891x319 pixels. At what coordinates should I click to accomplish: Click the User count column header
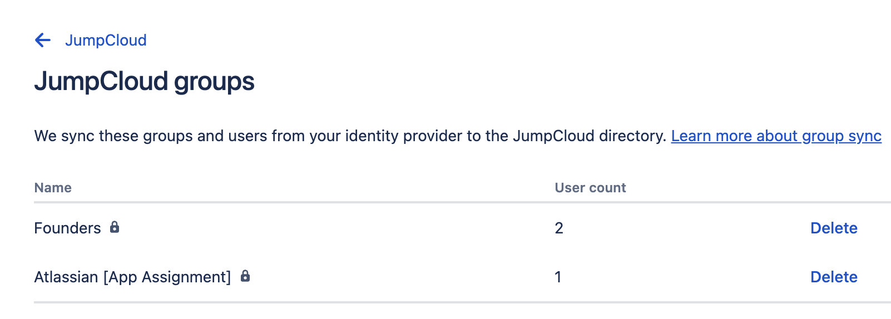click(x=590, y=188)
